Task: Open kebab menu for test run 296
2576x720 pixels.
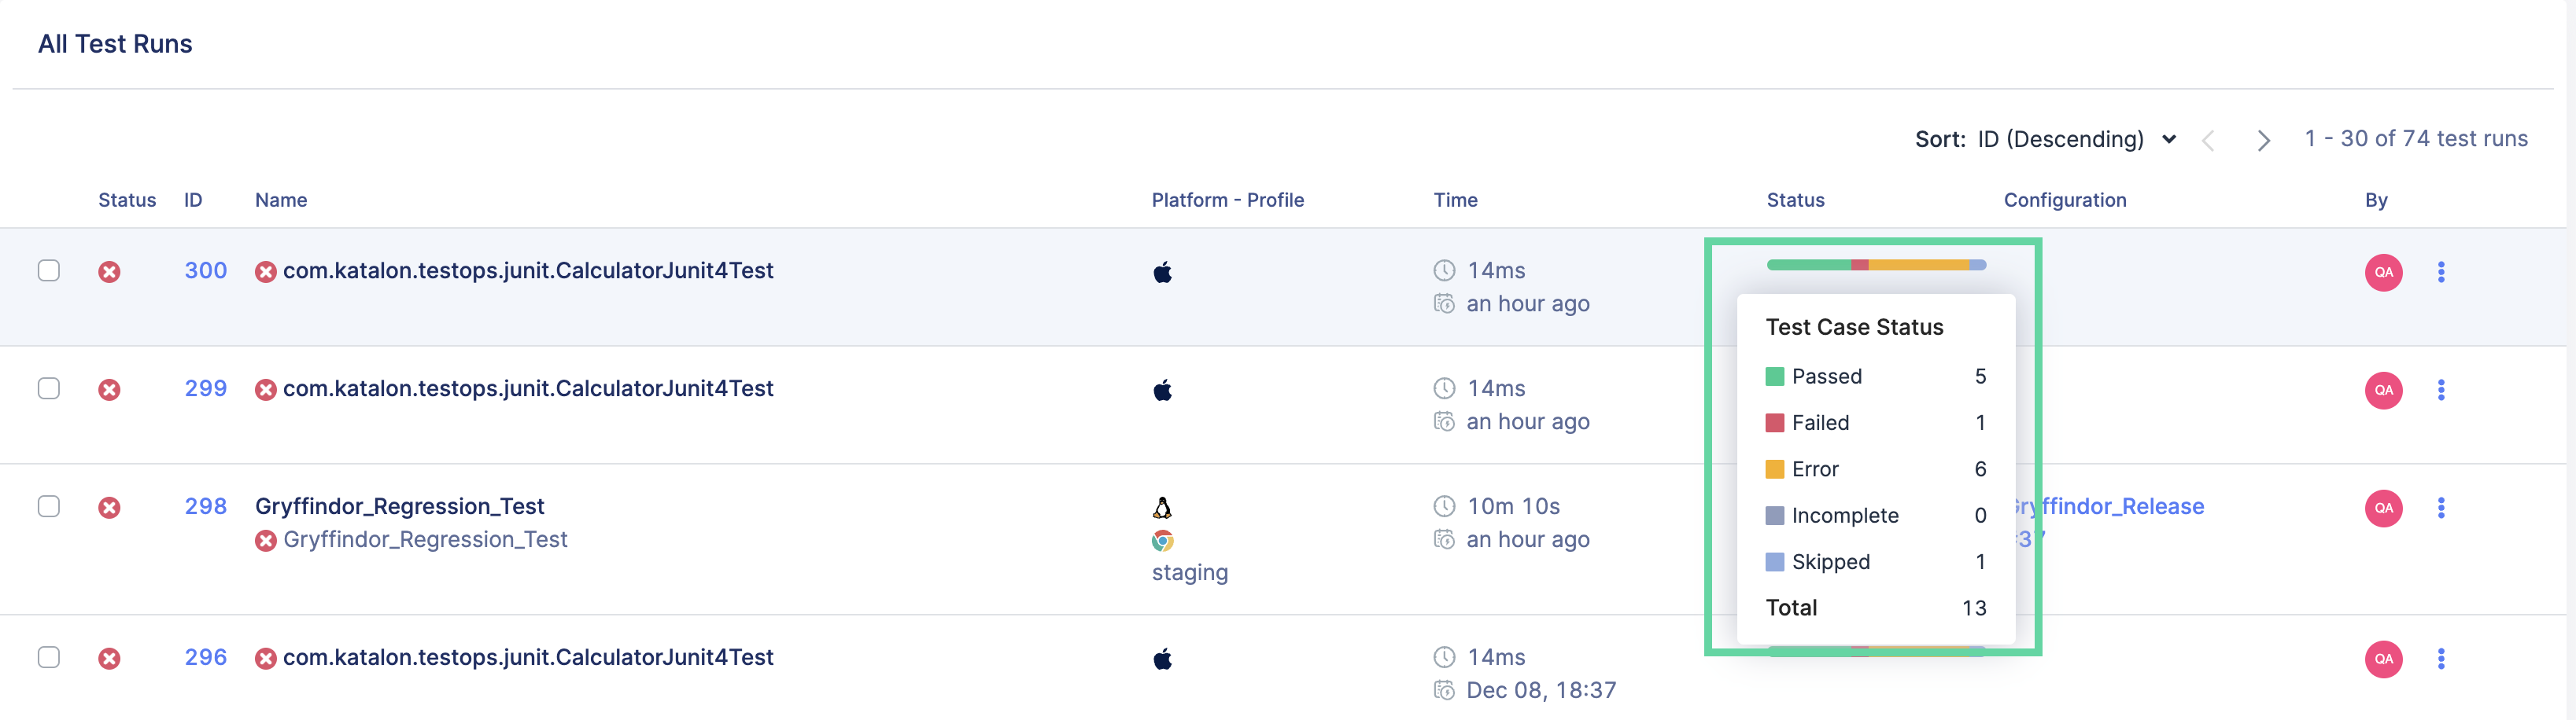Action: click(2440, 658)
